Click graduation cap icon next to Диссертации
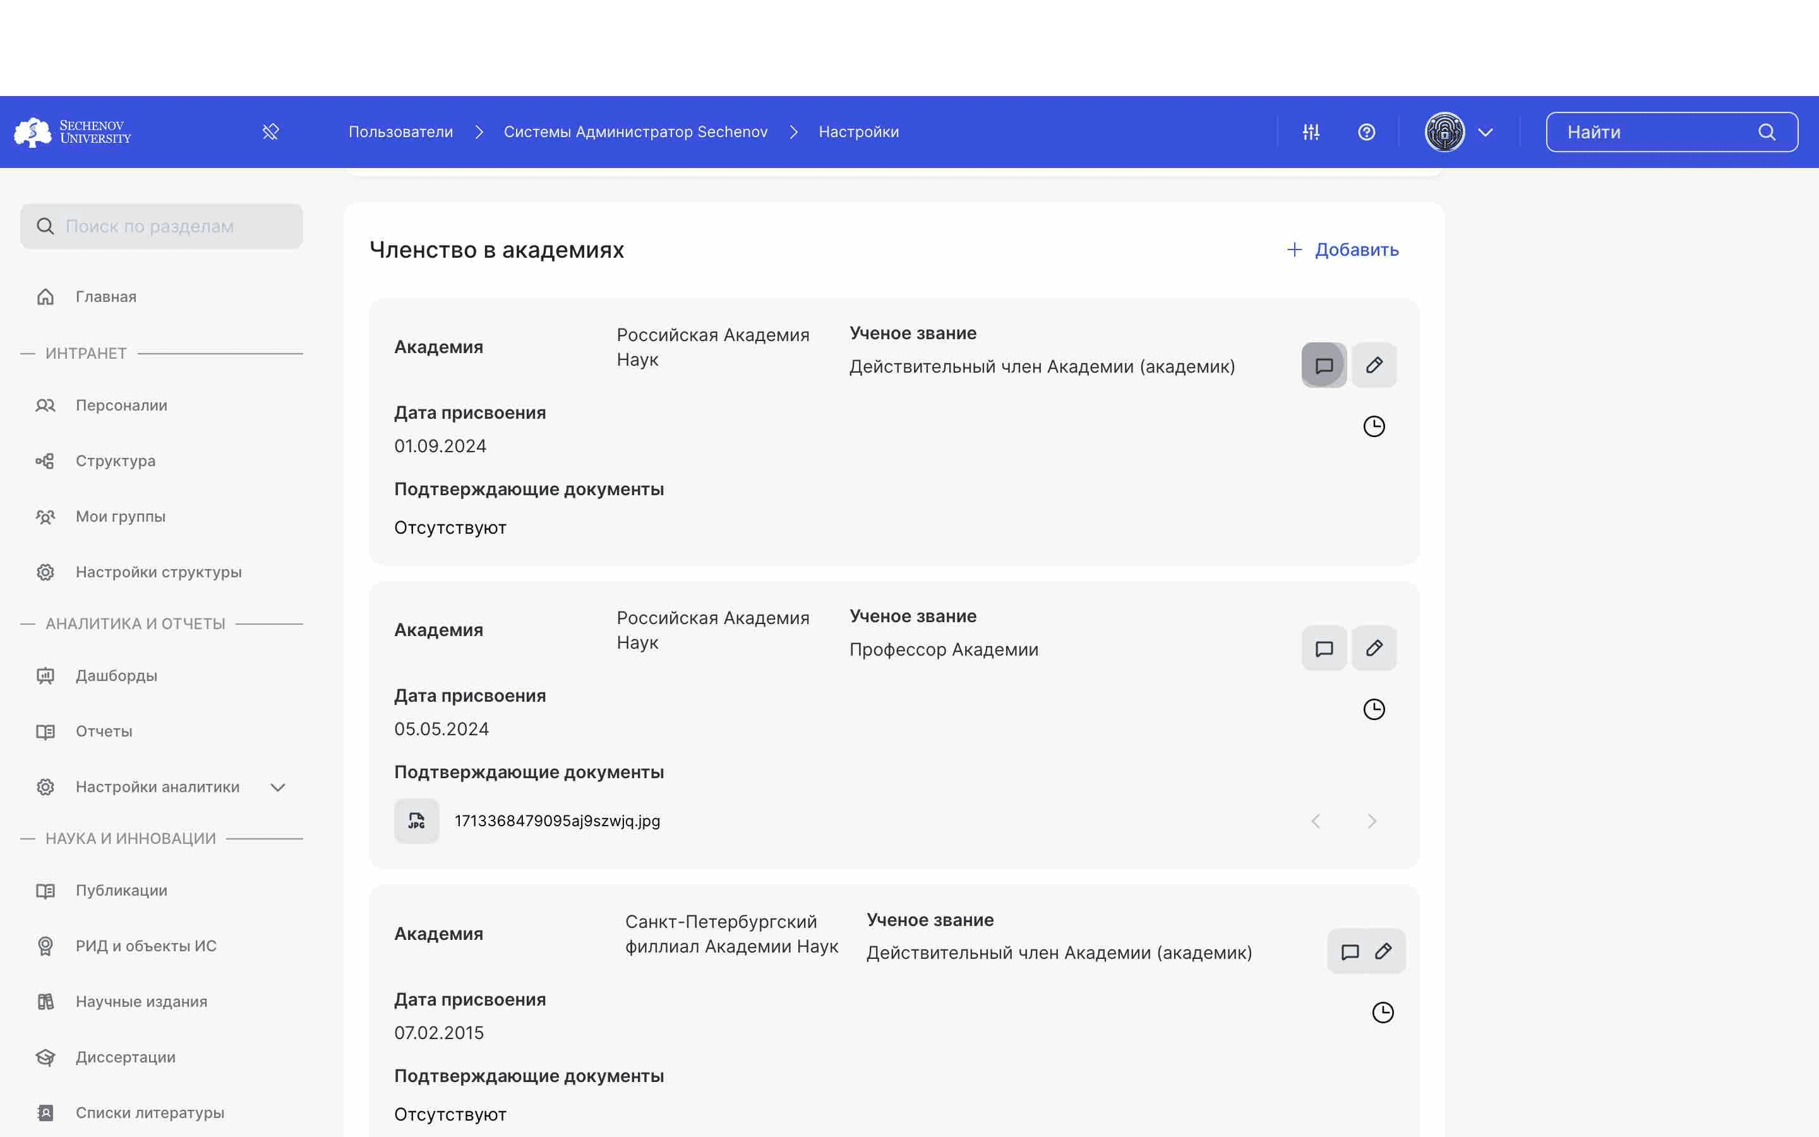 click(45, 1057)
